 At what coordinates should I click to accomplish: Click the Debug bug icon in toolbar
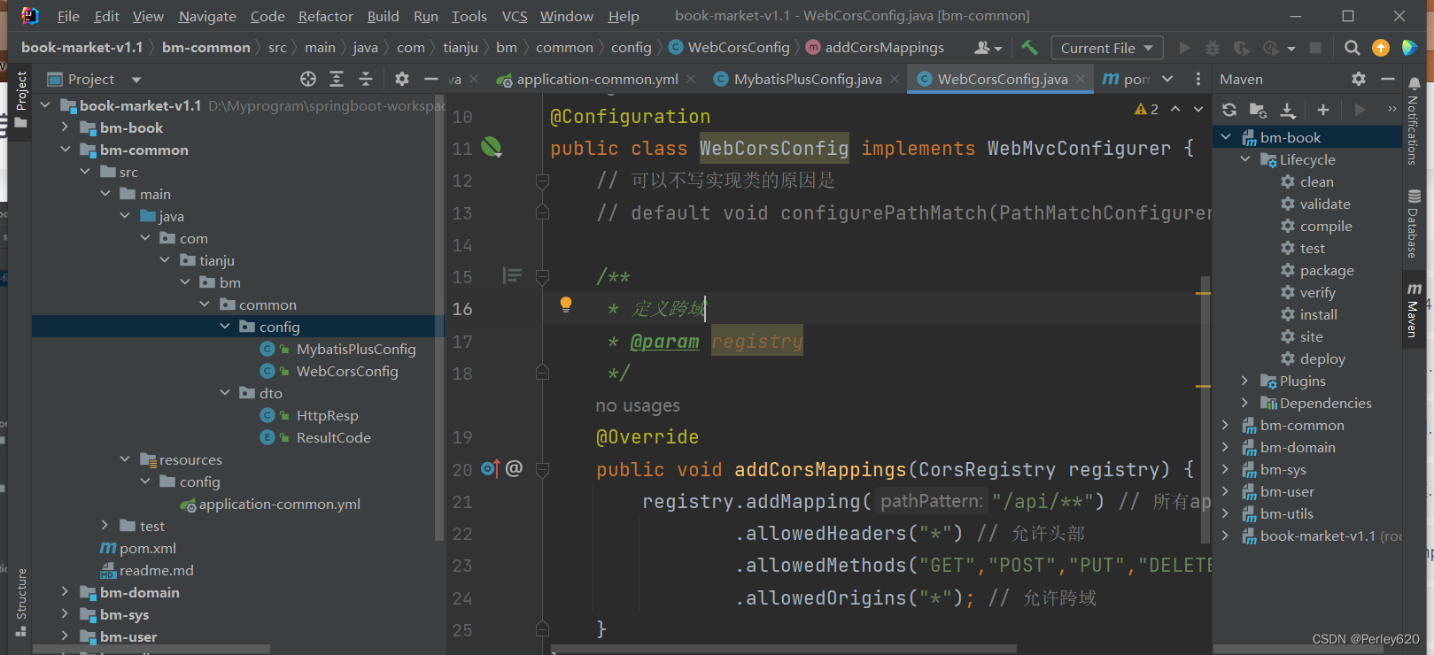click(x=1213, y=48)
